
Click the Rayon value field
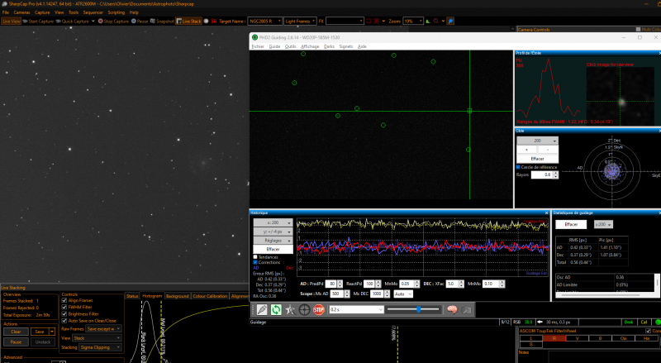pyautogui.click(x=542, y=174)
